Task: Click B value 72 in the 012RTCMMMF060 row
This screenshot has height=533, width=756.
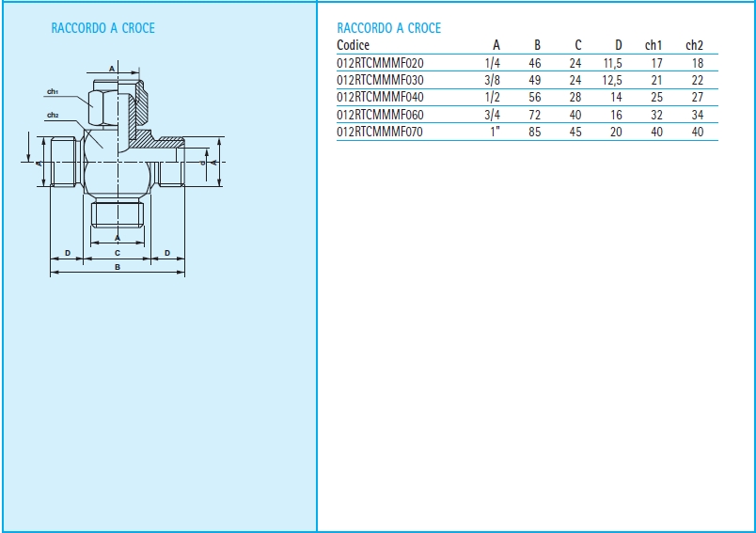Action: click(535, 115)
